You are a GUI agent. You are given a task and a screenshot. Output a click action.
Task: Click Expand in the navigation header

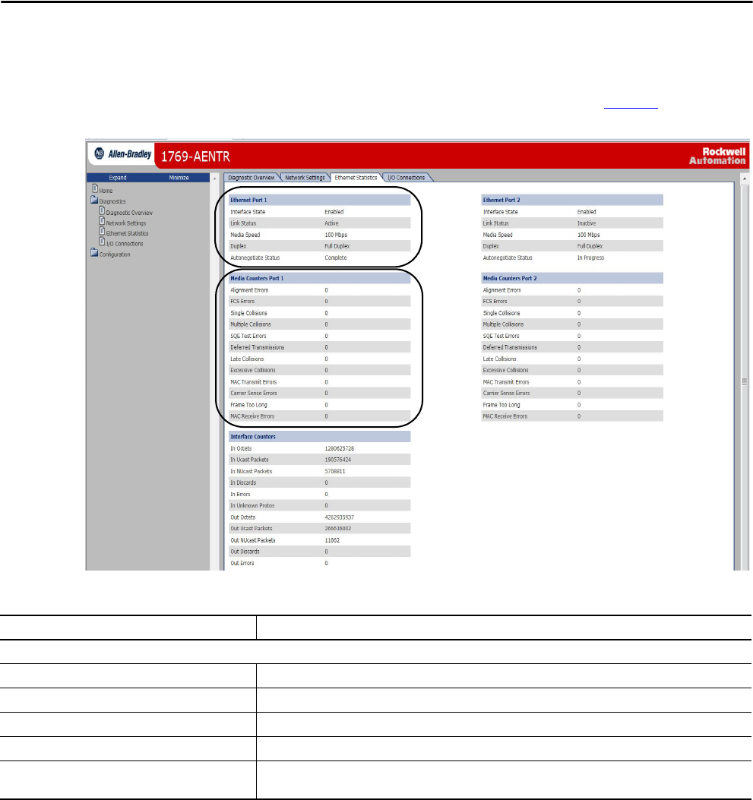coord(118,178)
